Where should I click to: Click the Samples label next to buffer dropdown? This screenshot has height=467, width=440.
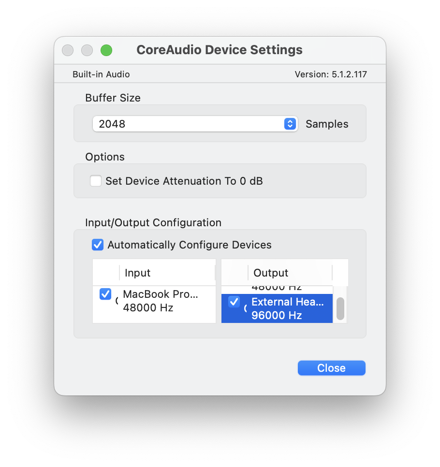coord(327,124)
